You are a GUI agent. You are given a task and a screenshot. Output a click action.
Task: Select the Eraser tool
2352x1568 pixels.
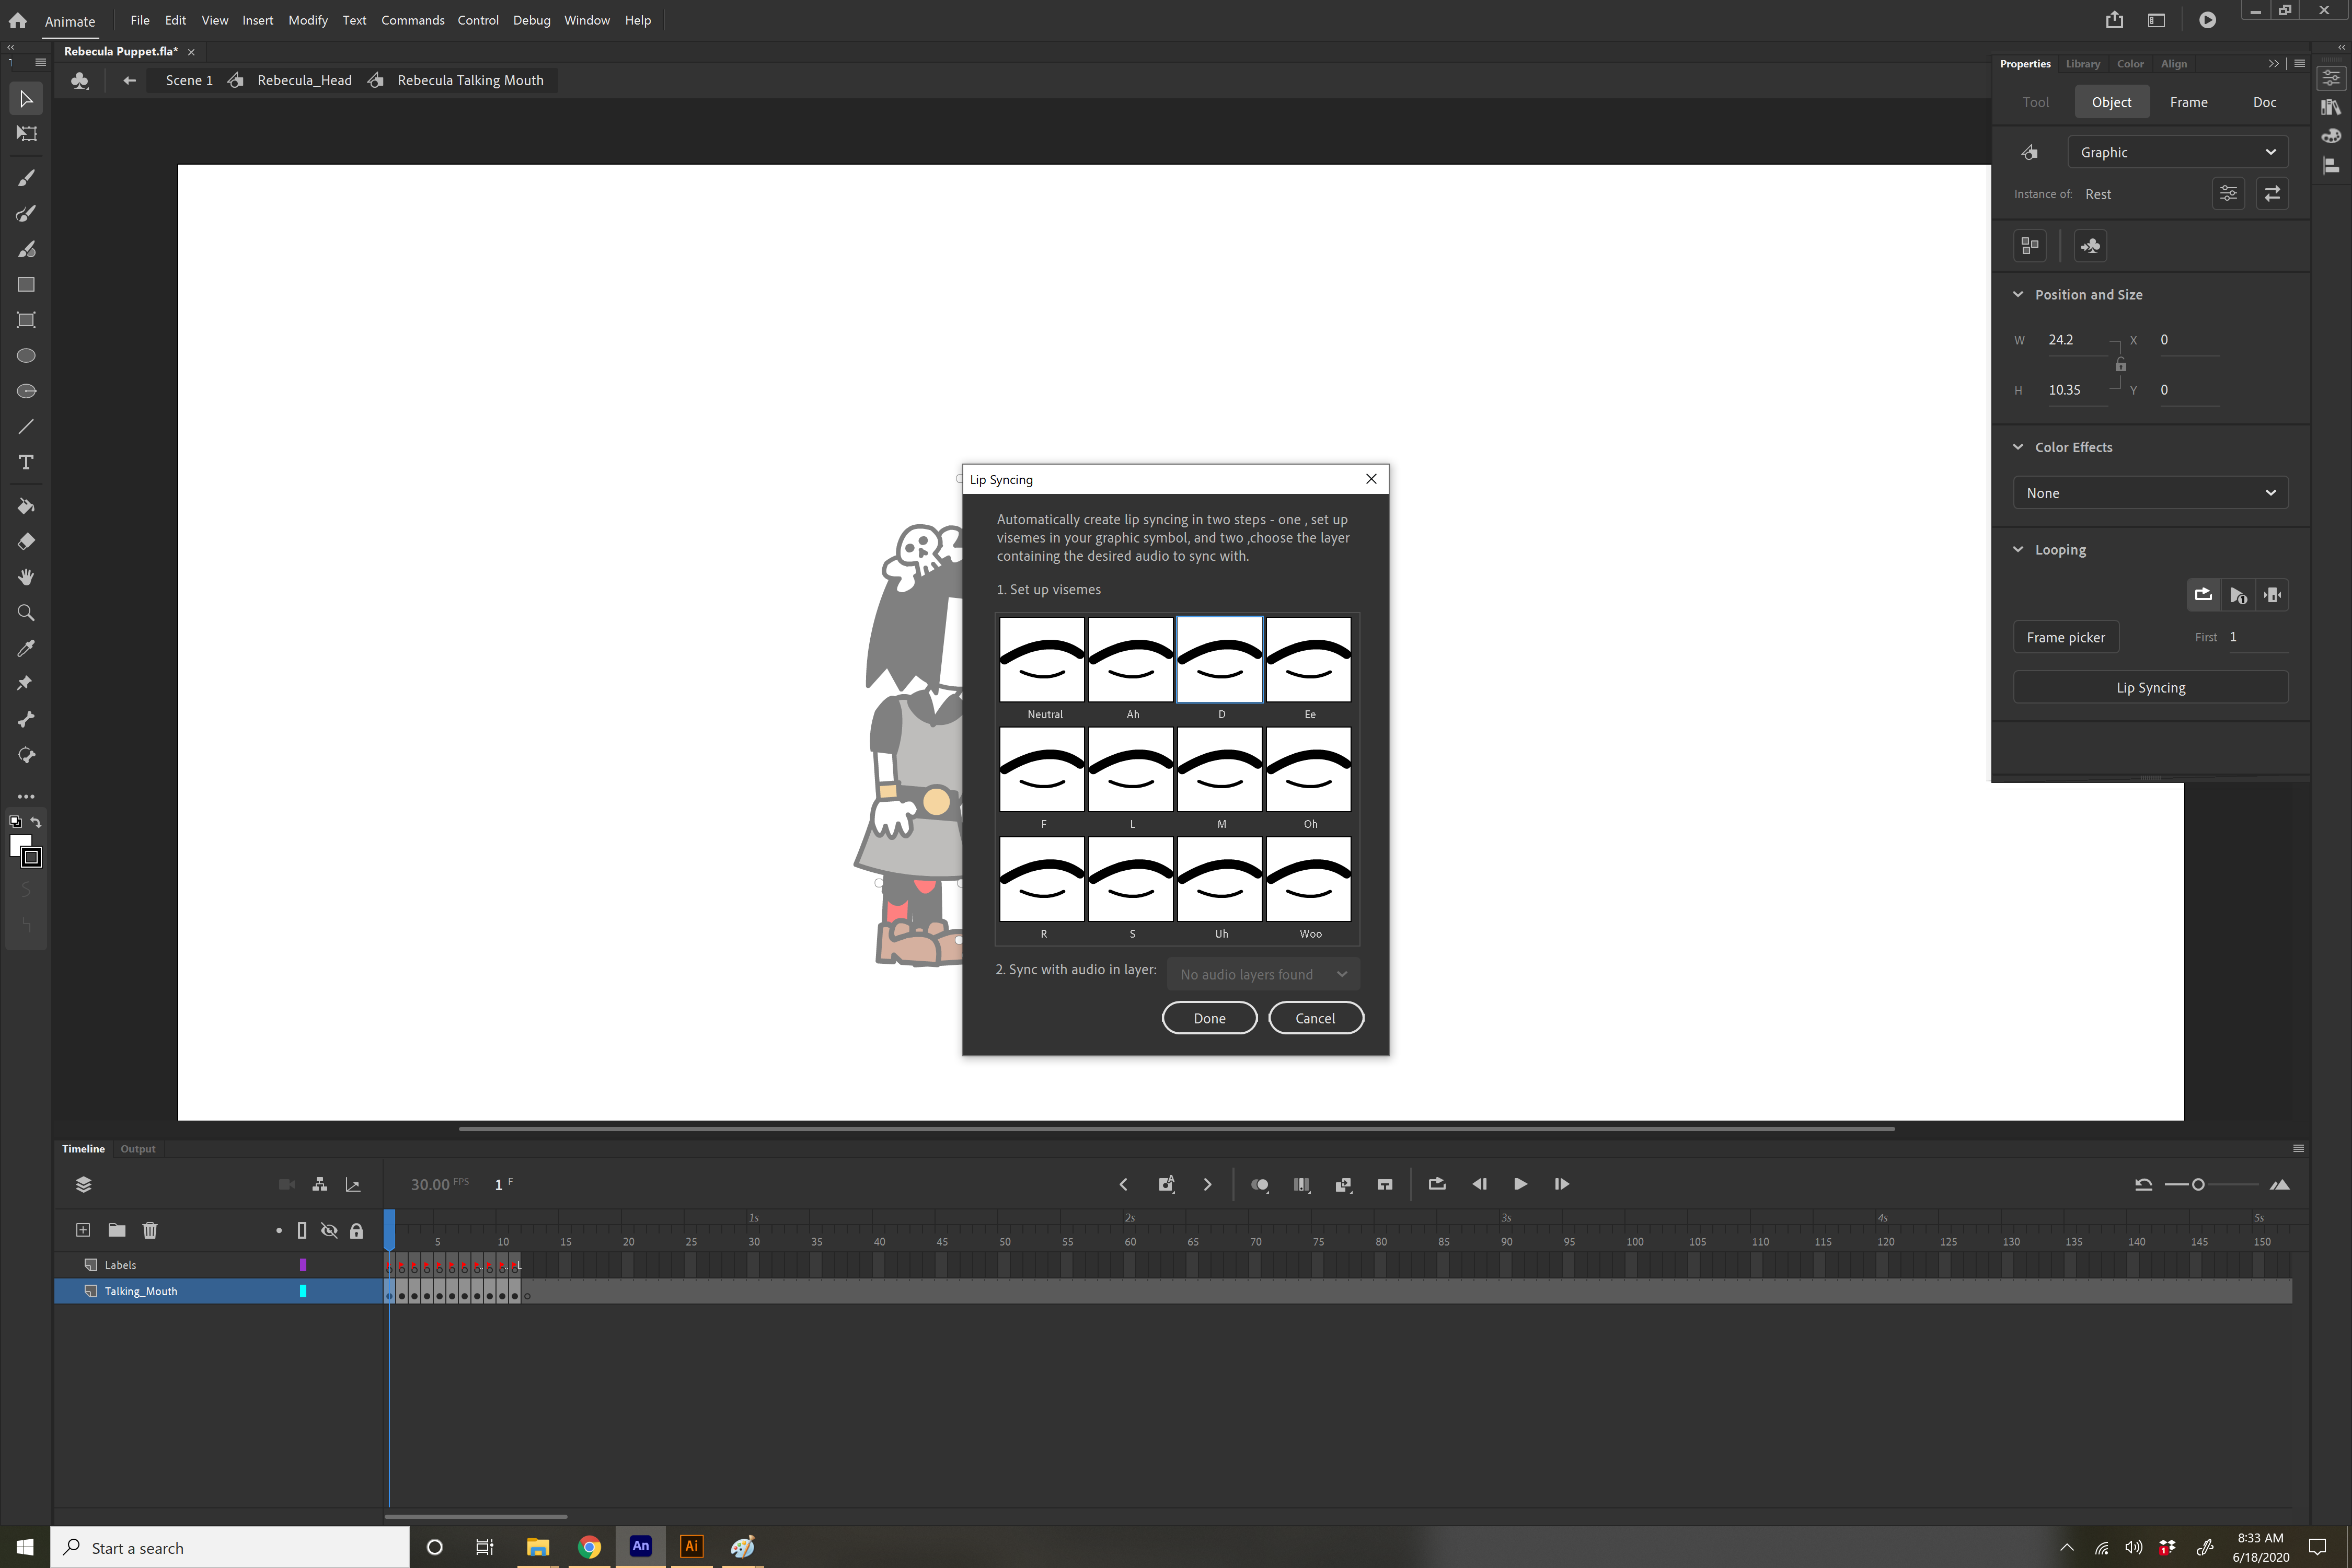point(26,541)
